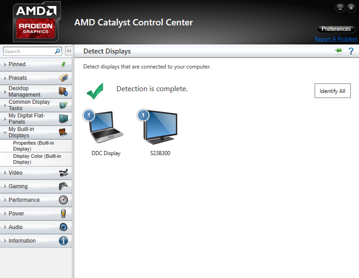Expand the Information section chevron
The width and height of the screenshot is (359, 278).
tap(5, 241)
